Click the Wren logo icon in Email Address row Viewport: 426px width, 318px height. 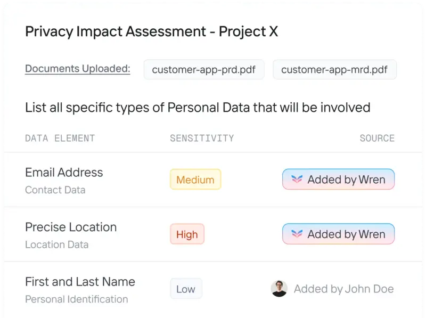tap(297, 179)
